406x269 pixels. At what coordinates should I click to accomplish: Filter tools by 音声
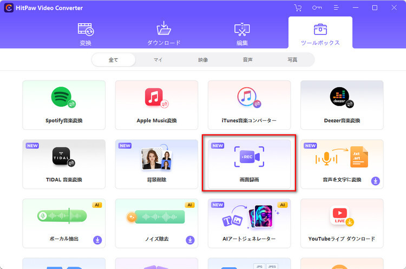(x=248, y=60)
